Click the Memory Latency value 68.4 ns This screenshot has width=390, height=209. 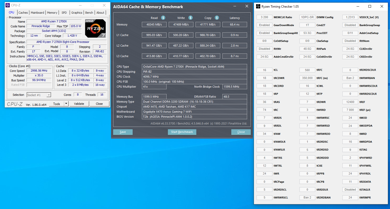pyautogui.click(x=235, y=24)
